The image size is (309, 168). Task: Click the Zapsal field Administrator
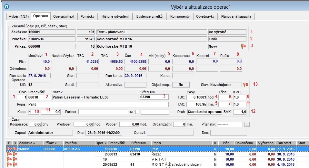(x=50, y=133)
